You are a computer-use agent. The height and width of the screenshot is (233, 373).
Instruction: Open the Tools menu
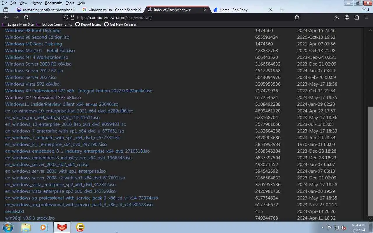tap(70, 3)
